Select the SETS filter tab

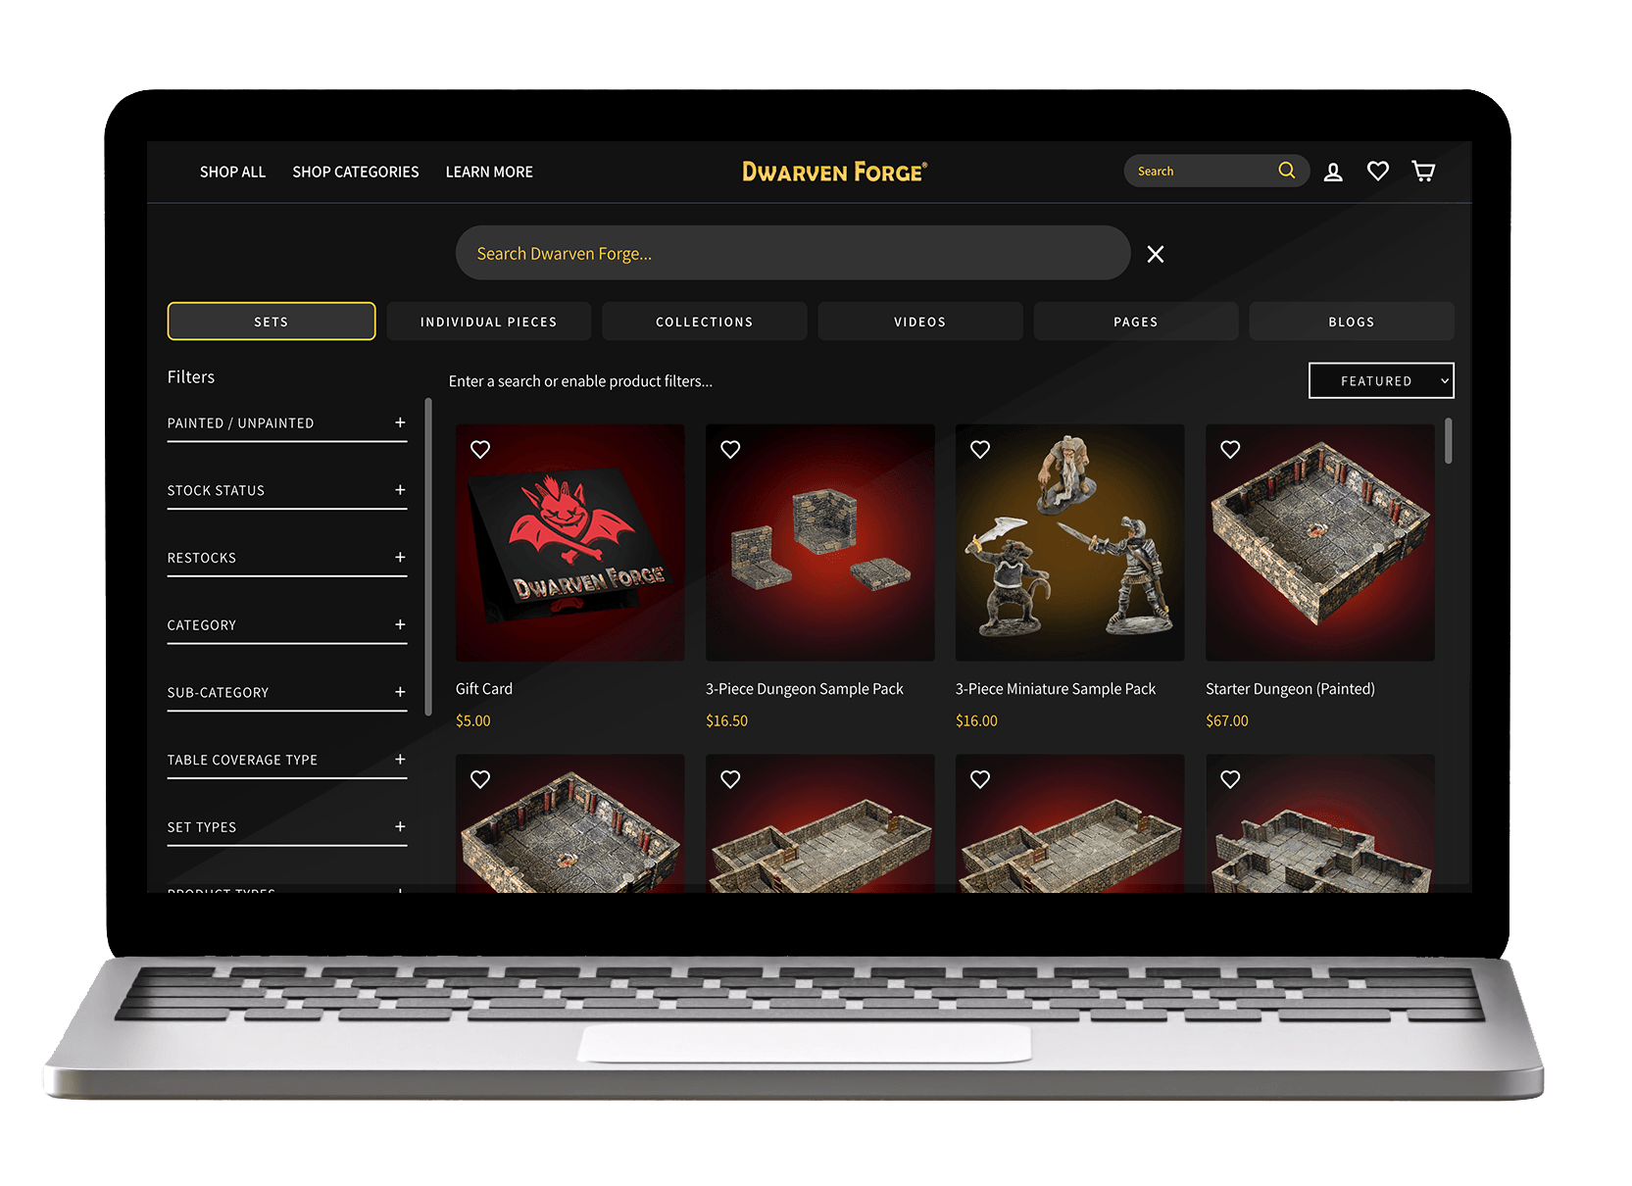tap(271, 321)
